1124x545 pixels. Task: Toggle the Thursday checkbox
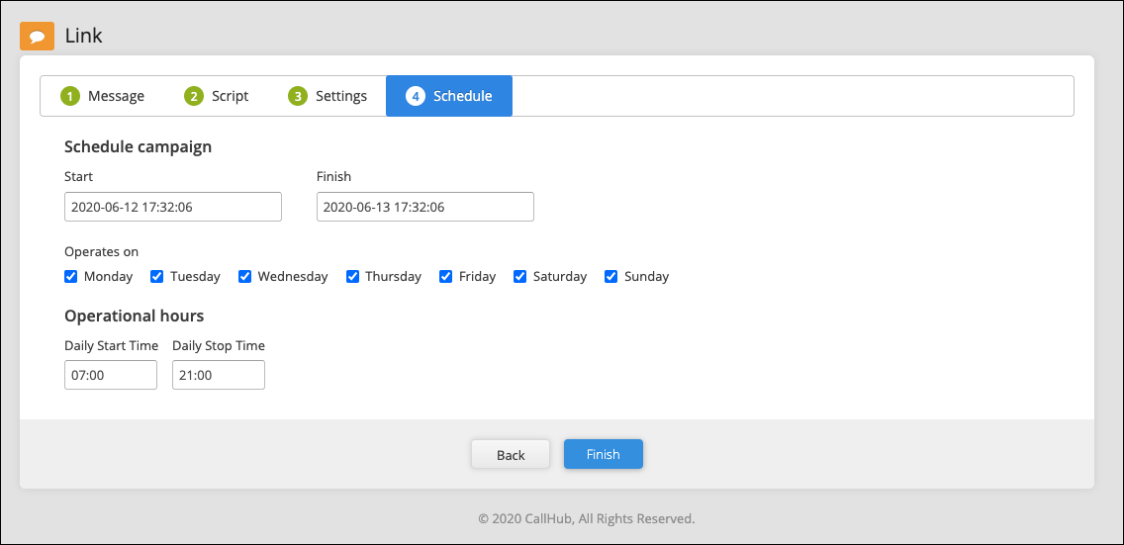point(352,276)
